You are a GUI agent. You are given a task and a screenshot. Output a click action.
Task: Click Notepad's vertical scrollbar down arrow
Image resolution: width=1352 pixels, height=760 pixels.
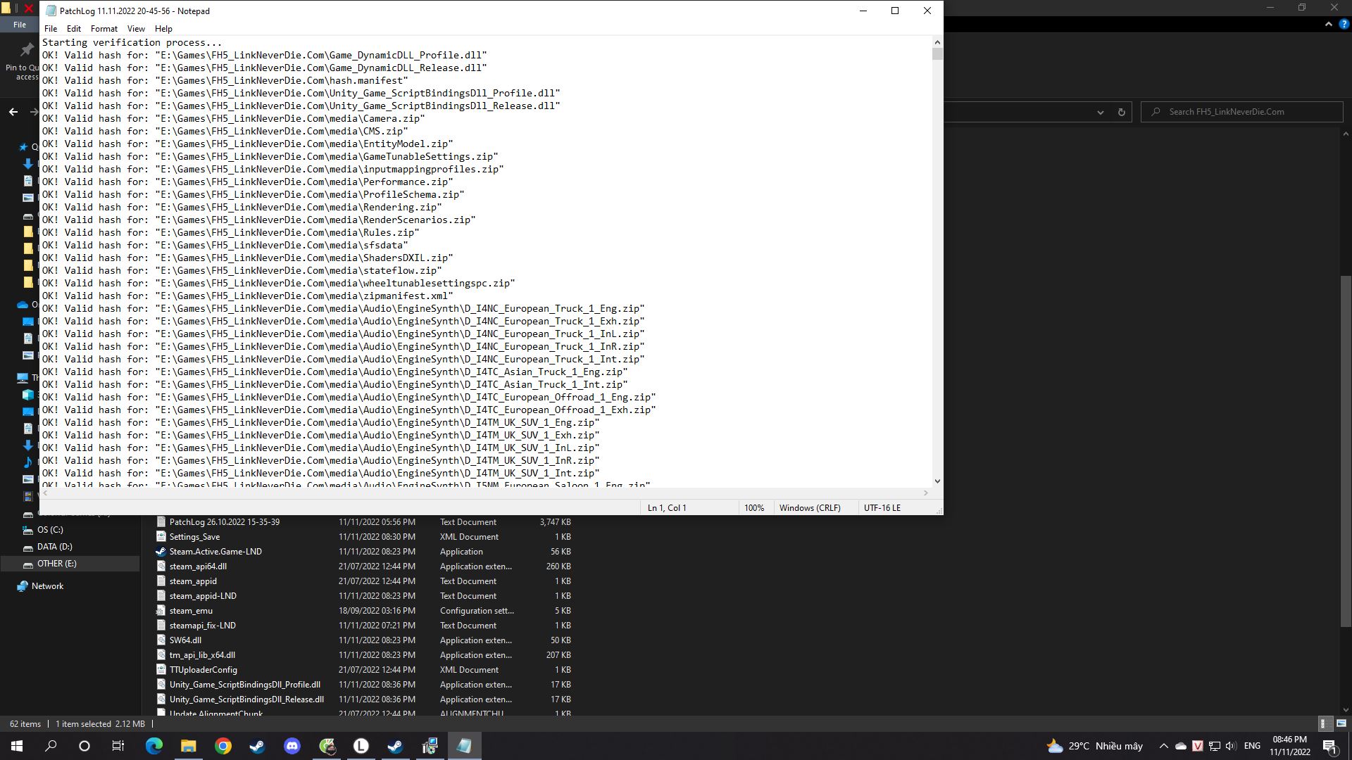coord(937,481)
